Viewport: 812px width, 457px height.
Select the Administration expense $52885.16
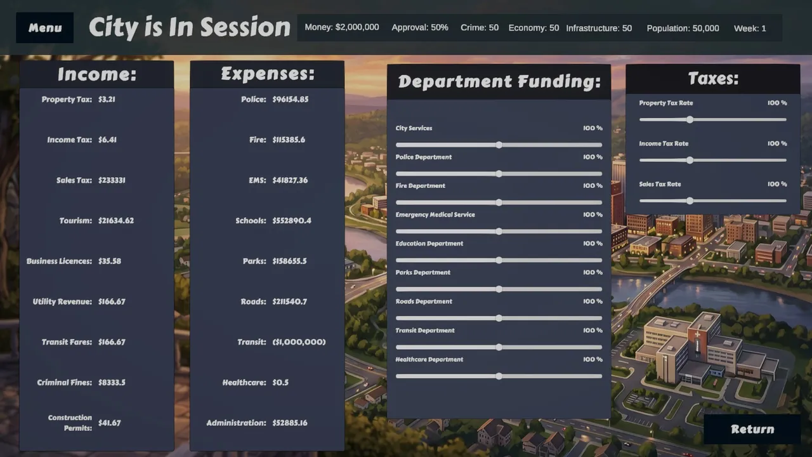290,423
